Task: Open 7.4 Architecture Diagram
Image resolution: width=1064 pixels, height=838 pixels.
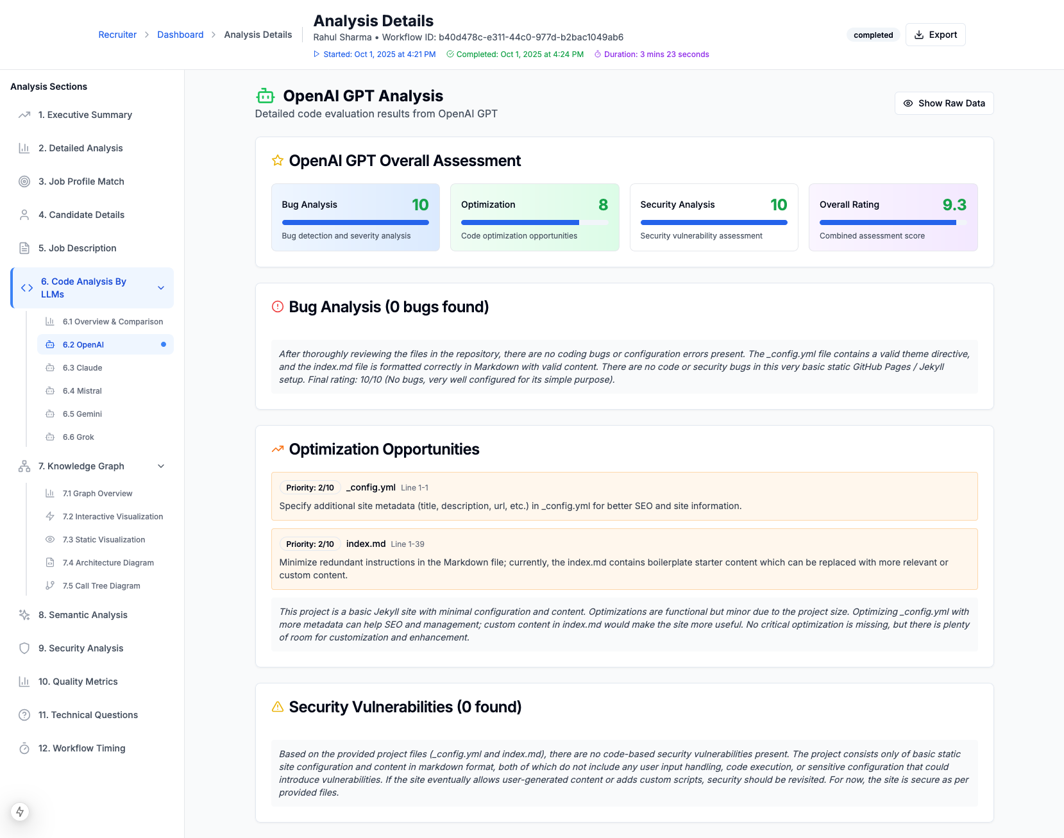Action: click(105, 563)
